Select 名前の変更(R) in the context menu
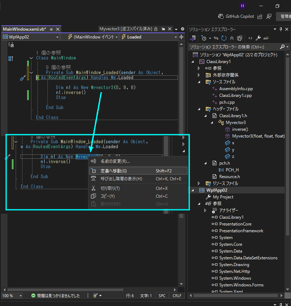The image size is (291, 306). (138, 161)
